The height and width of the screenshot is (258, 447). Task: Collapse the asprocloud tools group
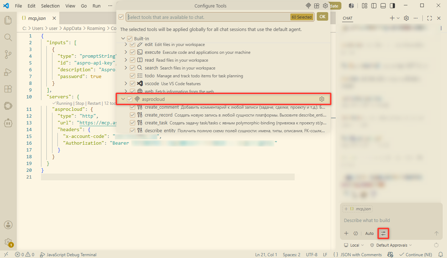(x=123, y=99)
